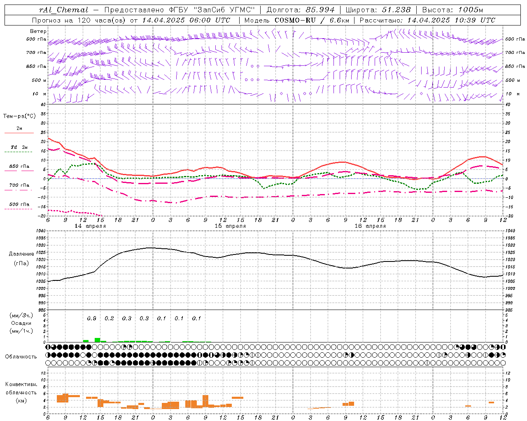Click the (гПа) unit label under Давление
Screen dimensions: 527x421
[x=21, y=263]
